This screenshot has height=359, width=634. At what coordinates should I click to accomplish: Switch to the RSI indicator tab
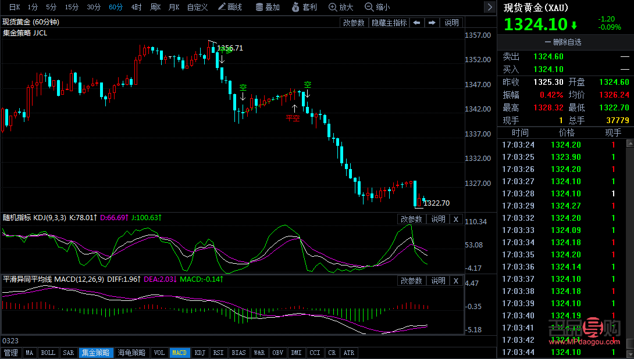(218, 353)
